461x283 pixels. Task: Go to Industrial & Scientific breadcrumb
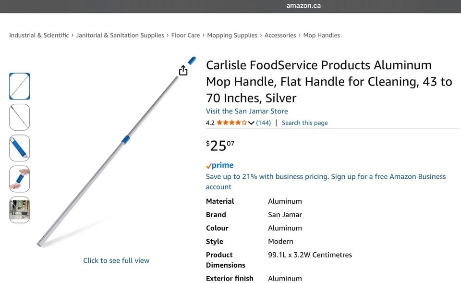point(39,35)
